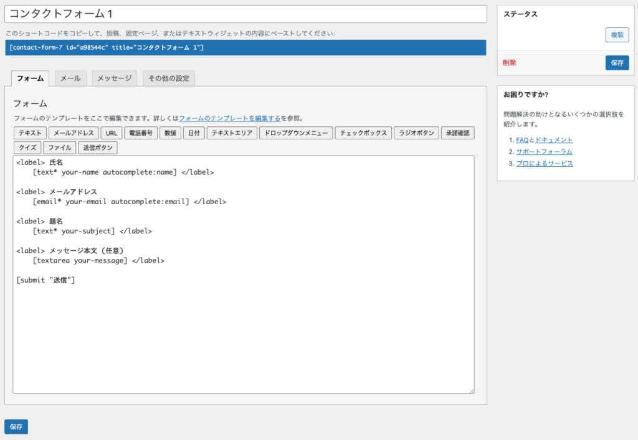Insert a ラジオボタン (radio) form tag
Image resolution: width=638 pixels, height=440 pixels.
click(x=416, y=133)
